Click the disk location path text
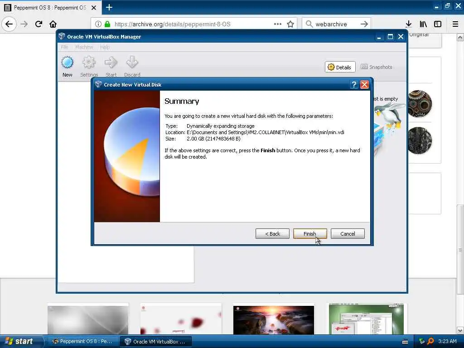464x348 pixels. pos(265,132)
